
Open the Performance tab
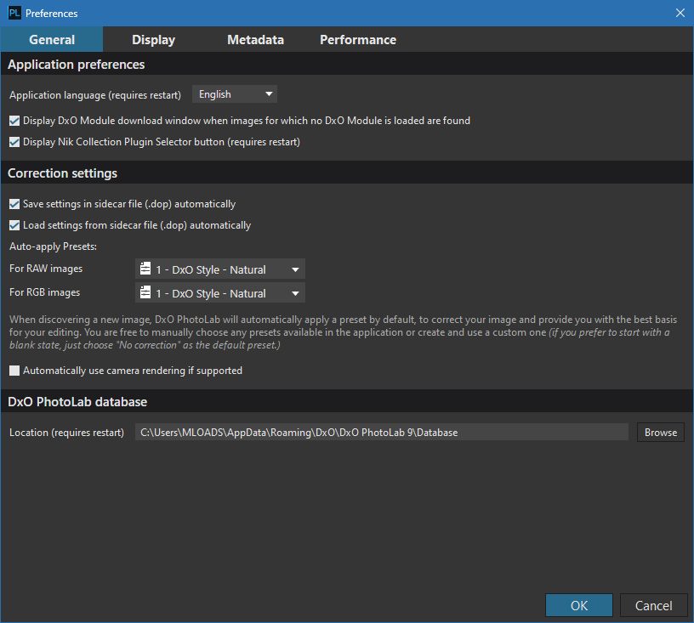coord(358,40)
